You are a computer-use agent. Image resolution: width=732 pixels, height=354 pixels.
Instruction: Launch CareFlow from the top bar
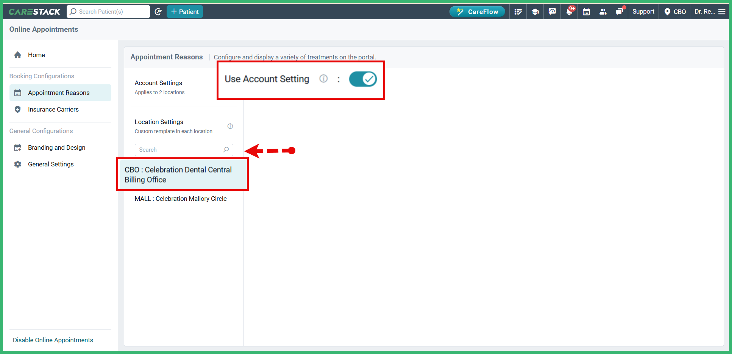(x=477, y=11)
